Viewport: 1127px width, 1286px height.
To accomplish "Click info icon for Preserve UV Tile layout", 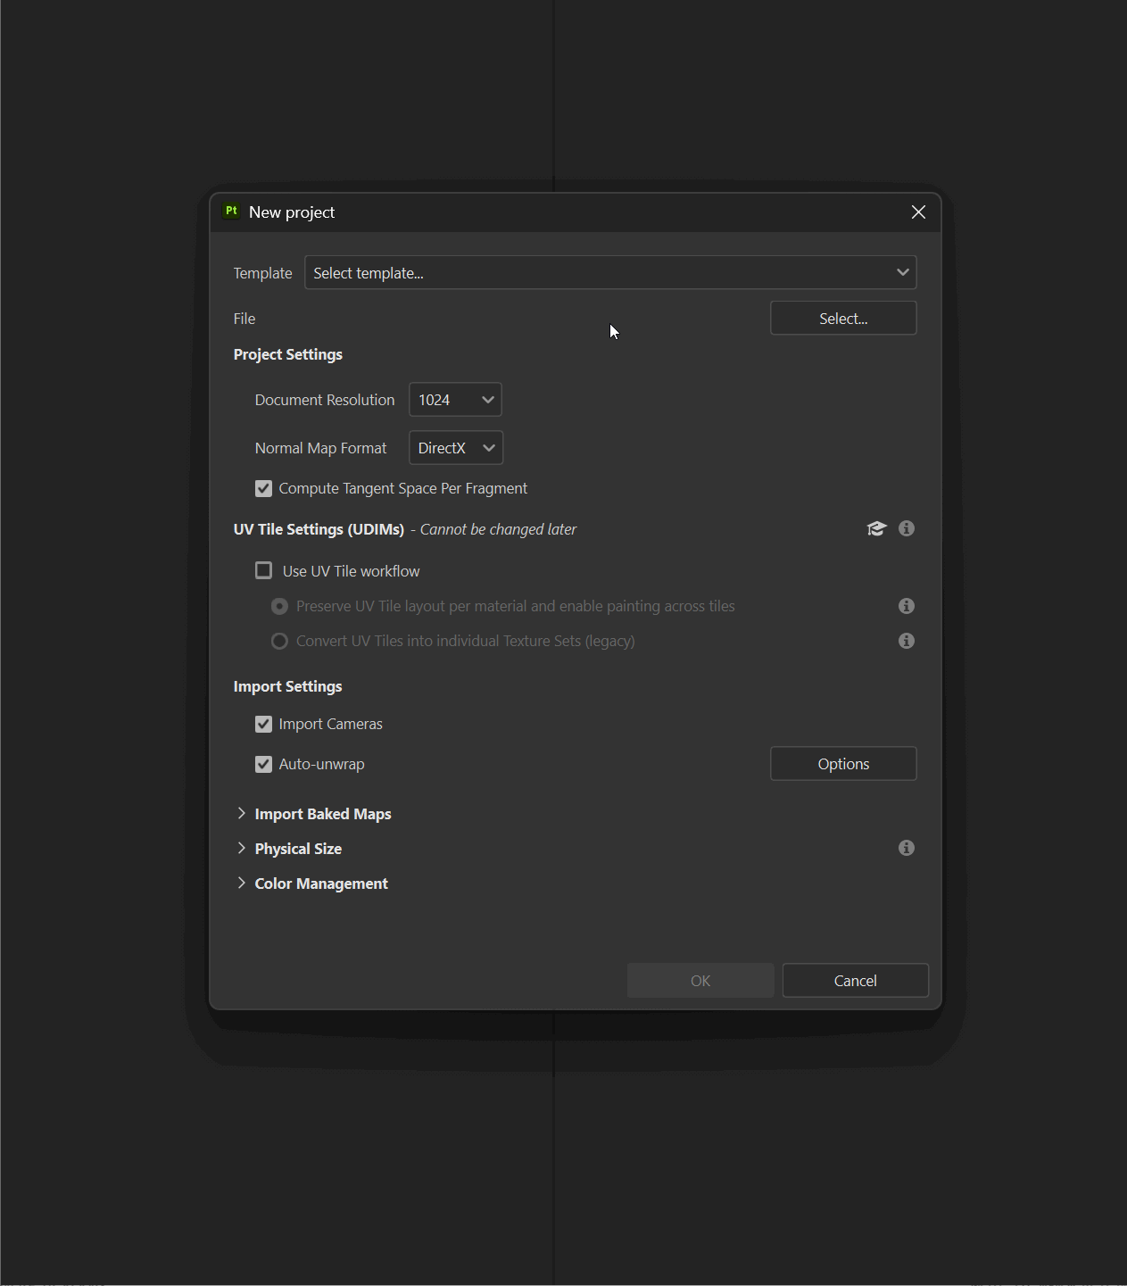I will 907,606.
